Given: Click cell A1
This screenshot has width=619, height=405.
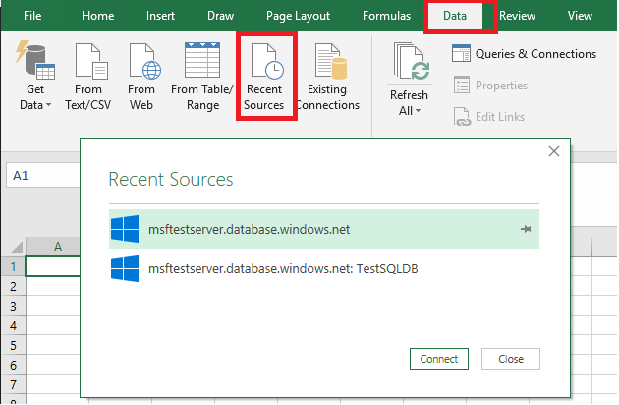Looking at the screenshot, I should [x=53, y=266].
